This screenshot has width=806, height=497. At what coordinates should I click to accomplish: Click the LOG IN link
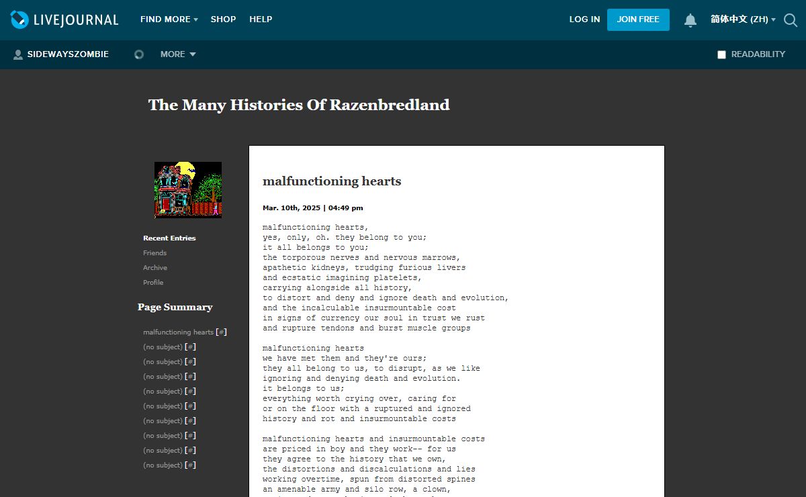[584, 19]
